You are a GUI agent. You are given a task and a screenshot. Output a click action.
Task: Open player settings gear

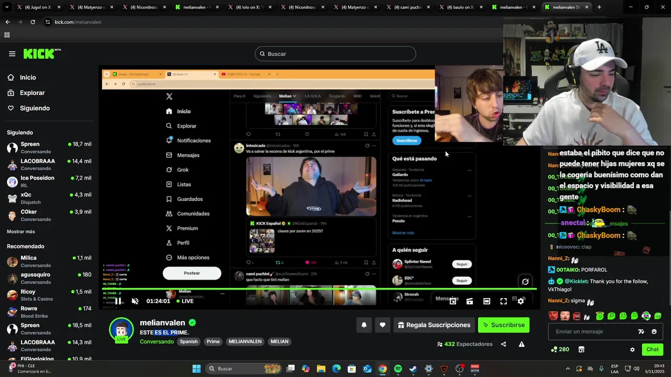click(521, 301)
